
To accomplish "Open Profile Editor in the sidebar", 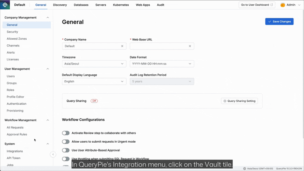I will (x=15, y=97).
